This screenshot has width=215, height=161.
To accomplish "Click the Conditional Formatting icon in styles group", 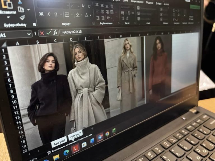I will pyautogui.click(x=139, y=8).
